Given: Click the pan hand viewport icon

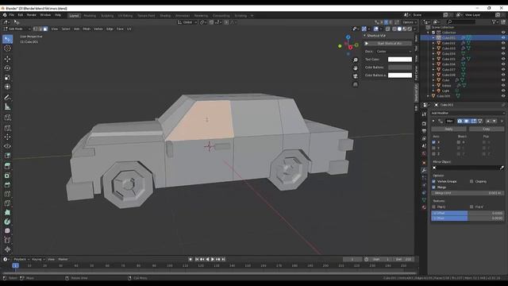Looking at the screenshot, I should coord(356,68).
